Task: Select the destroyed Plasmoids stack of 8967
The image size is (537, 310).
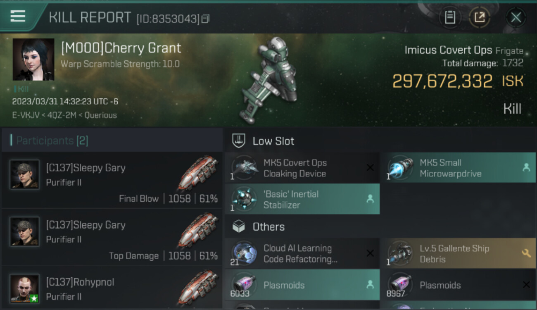Action: click(458, 285)
